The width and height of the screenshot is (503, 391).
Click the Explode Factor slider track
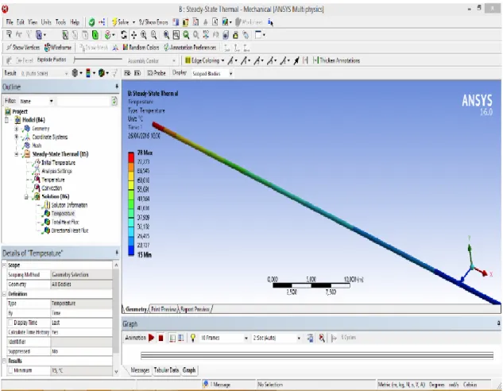(98, 60)
